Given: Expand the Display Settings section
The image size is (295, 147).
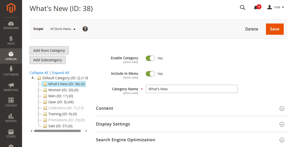Looking at the screenshot, I should 282,124.
